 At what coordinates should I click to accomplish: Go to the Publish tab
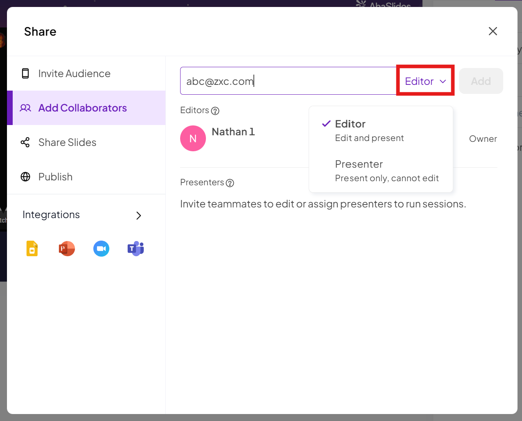pos(55,177)
